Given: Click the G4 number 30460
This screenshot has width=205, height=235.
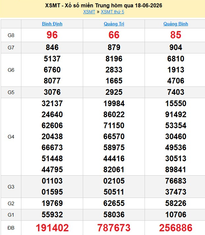Looking at the screenshot, I should (176, 137).
